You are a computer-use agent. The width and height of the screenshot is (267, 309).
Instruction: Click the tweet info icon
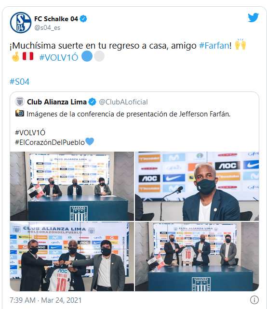tap(254, 300)
